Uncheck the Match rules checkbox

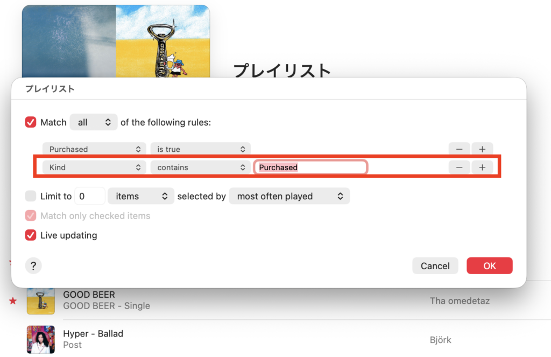[31, 122]
